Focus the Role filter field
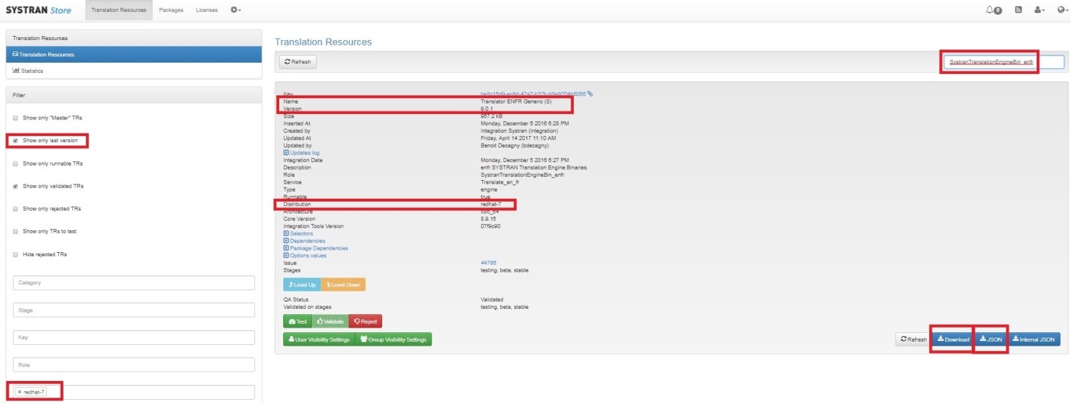1070x403 pixels. click(x=134, y=365)
